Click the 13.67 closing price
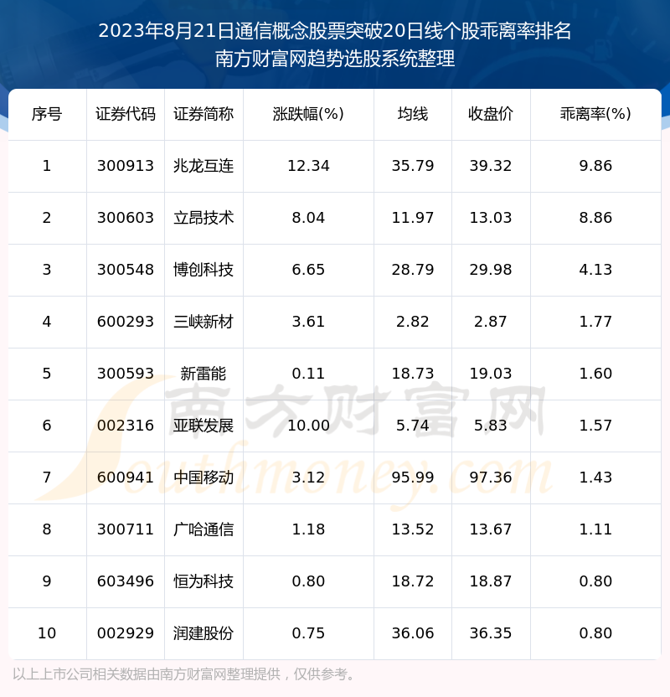This screenshot has width=670, height=697. (x=491, y=529)
